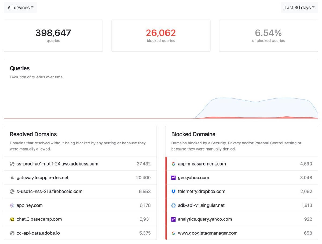The image size is (322, 244).
Task: Open the All devices dropdown
Action: 20,8
